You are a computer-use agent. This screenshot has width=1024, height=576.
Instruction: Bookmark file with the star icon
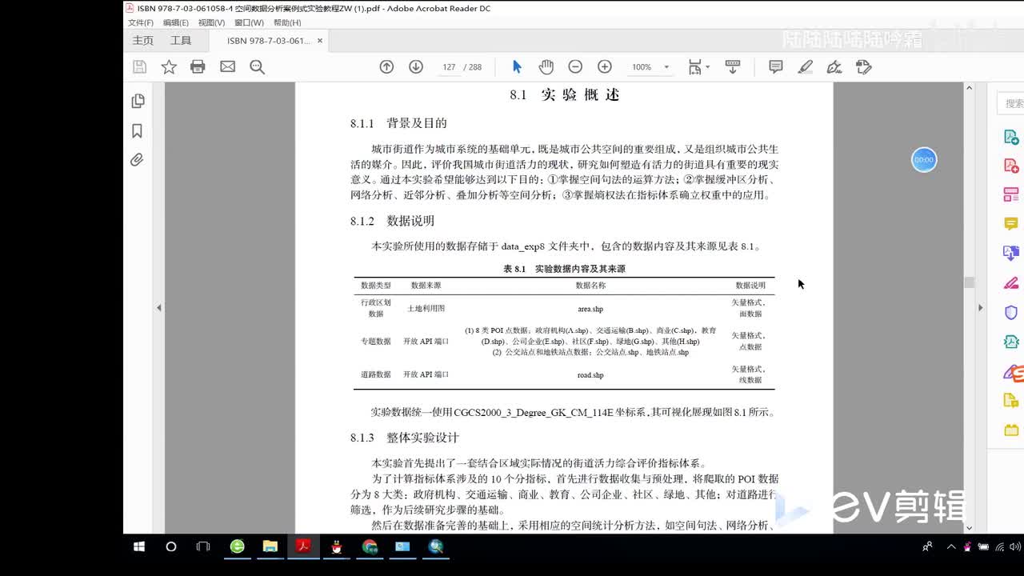tap(169, 67)
